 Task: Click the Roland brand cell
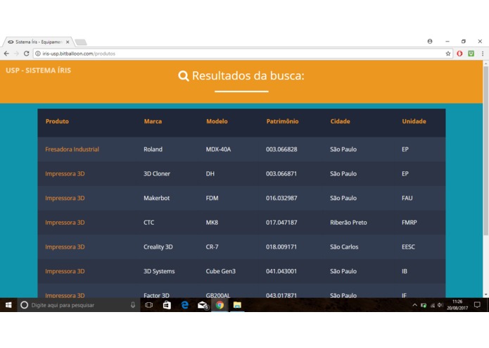click(x=153, y=149)
